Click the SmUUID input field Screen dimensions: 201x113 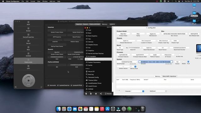155,62
